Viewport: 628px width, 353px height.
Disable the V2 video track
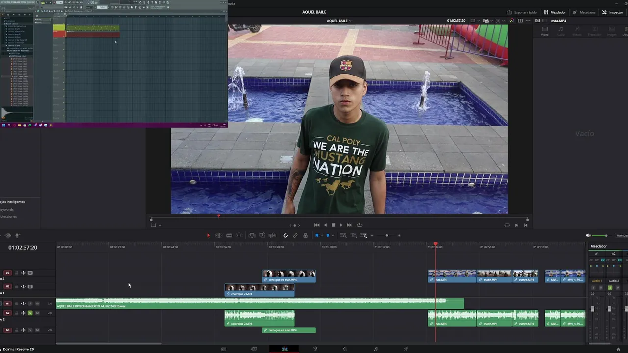[x=30, y=273]
